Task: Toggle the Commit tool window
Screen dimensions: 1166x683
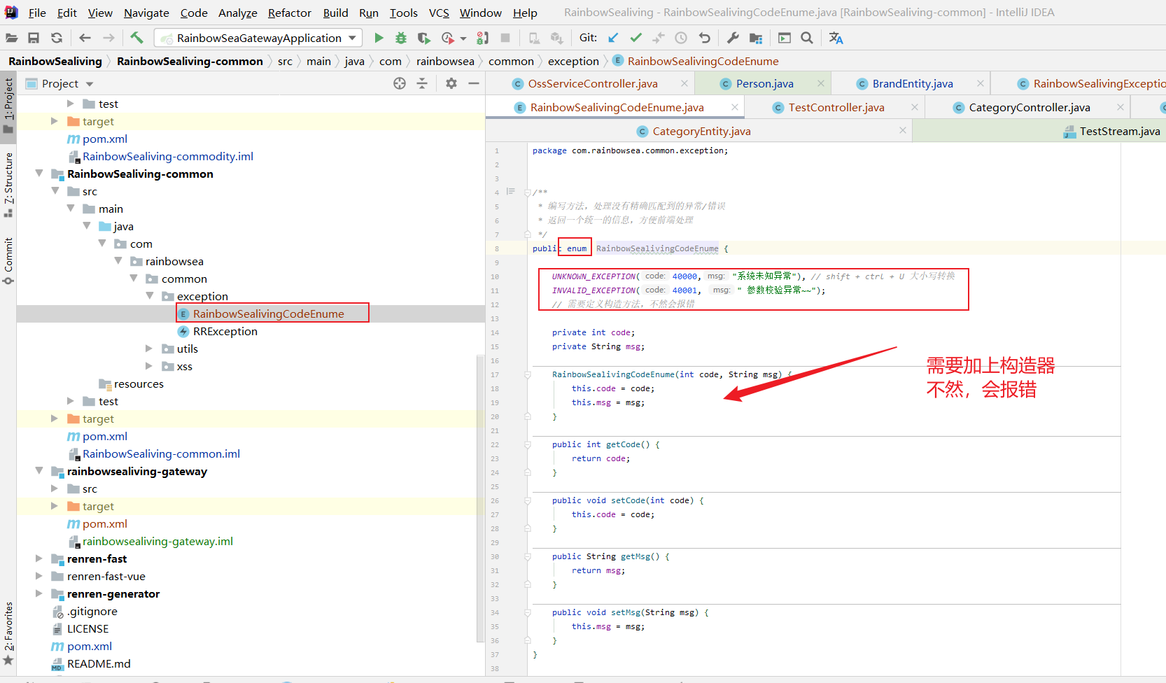Action: pyautogui.click(x=8, y=260)
